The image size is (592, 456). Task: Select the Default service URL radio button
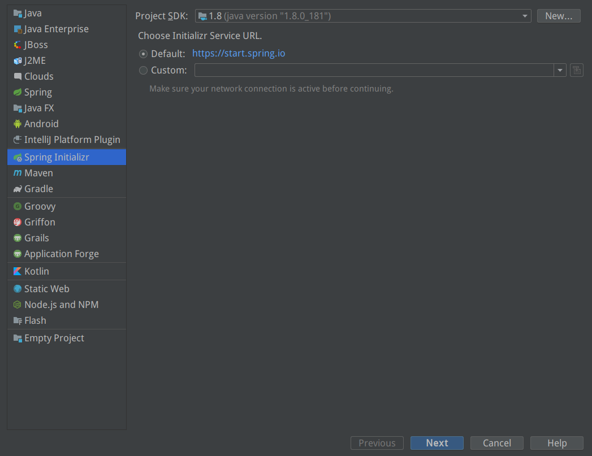[143, 54]
